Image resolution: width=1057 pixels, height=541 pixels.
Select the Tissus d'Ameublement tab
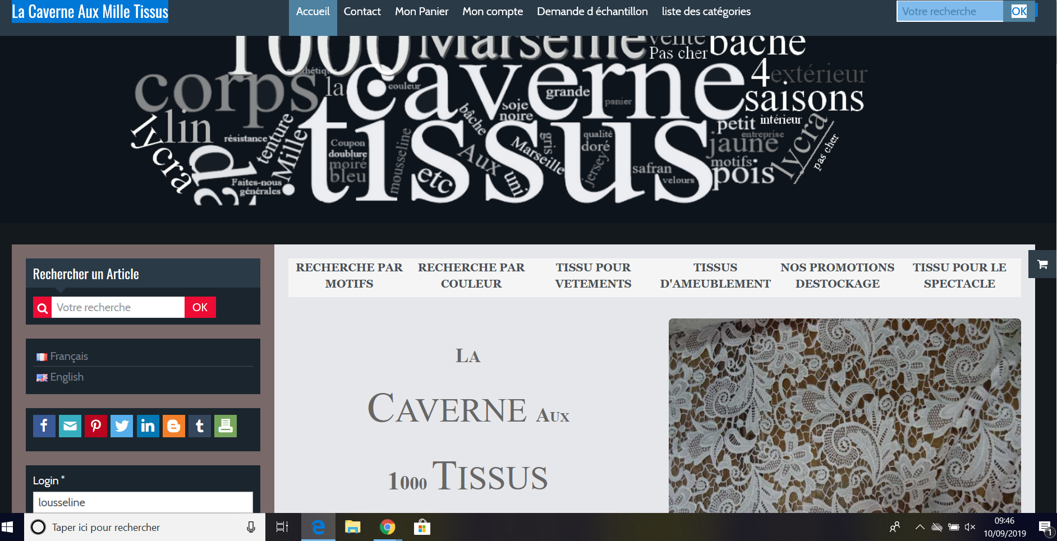click(715, 275)
